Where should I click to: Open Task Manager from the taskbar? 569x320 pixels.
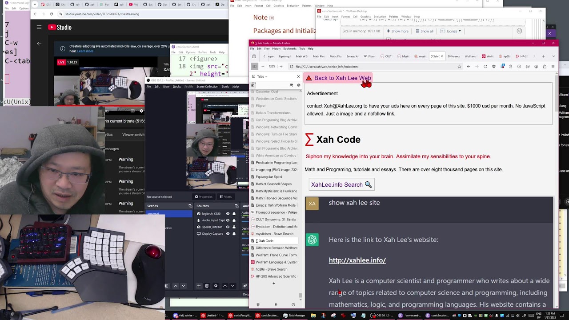pos(295,316)
